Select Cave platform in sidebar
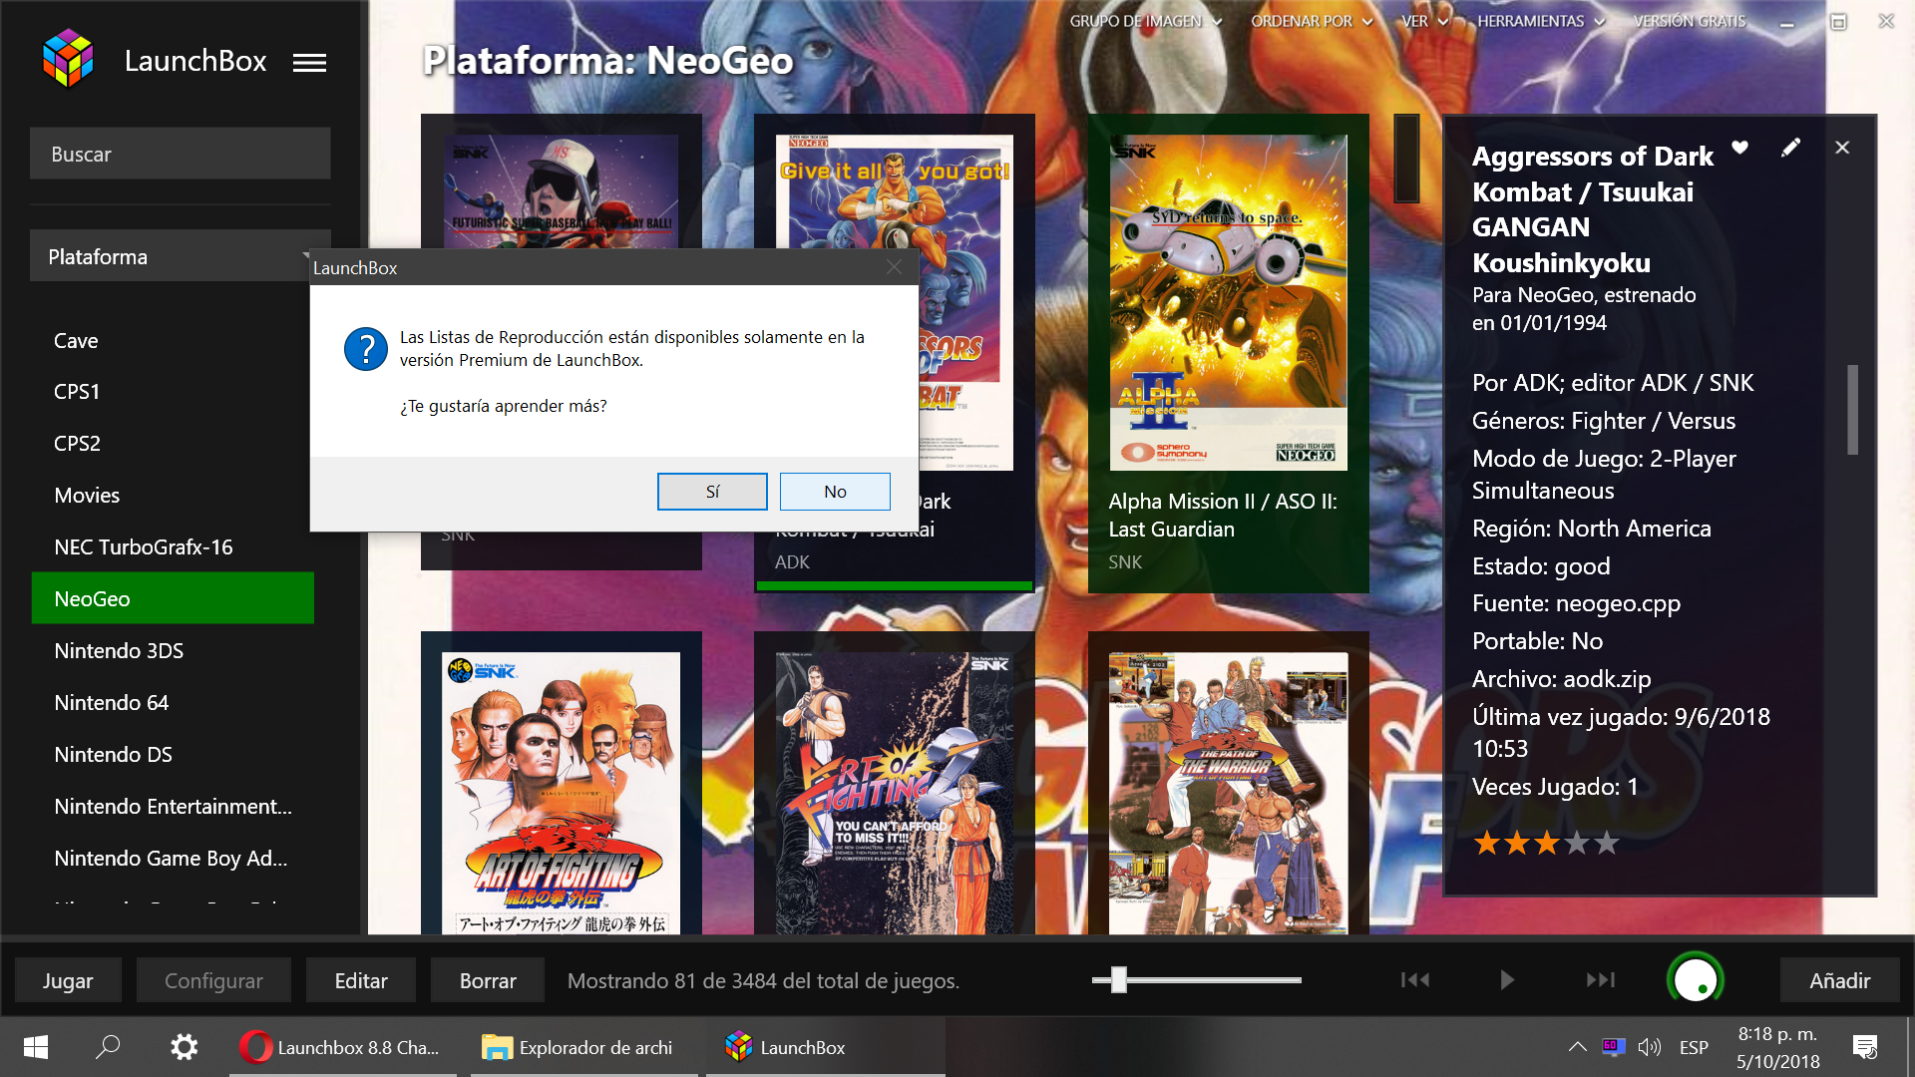The image size is (1915, 1077). tap(173, 340)
